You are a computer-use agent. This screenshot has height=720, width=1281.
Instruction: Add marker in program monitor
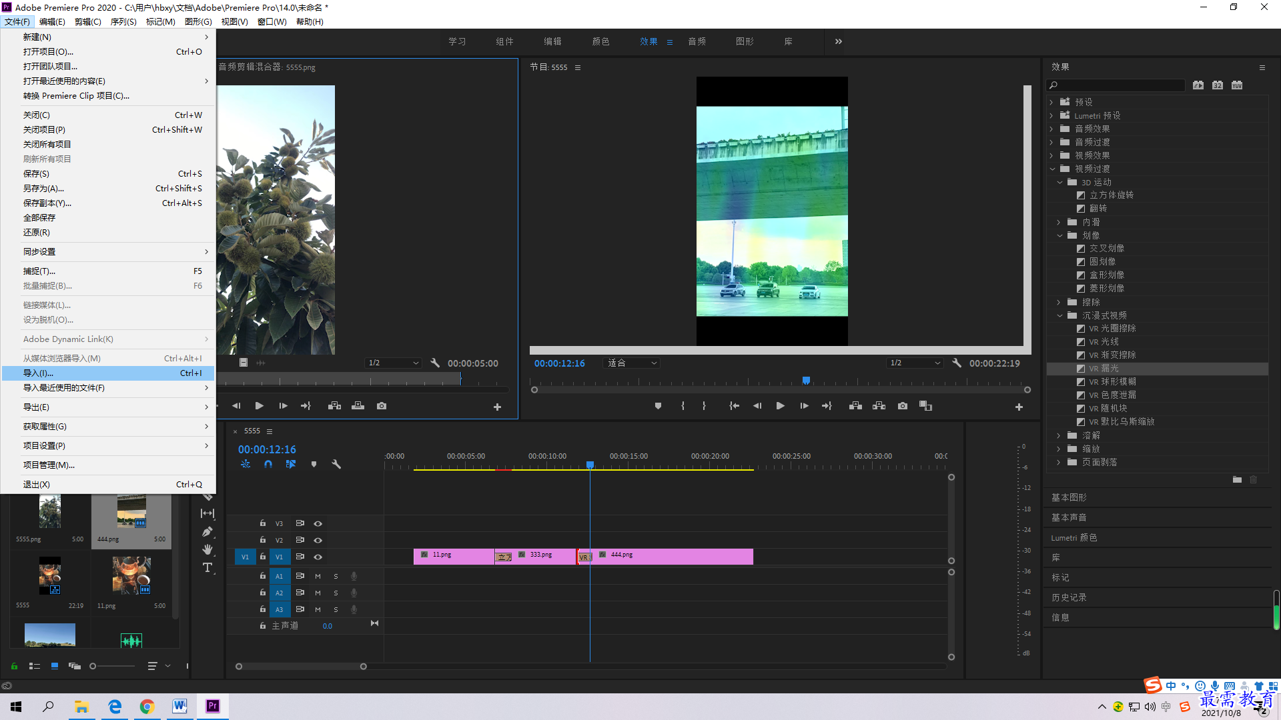[x=658, y=406]
